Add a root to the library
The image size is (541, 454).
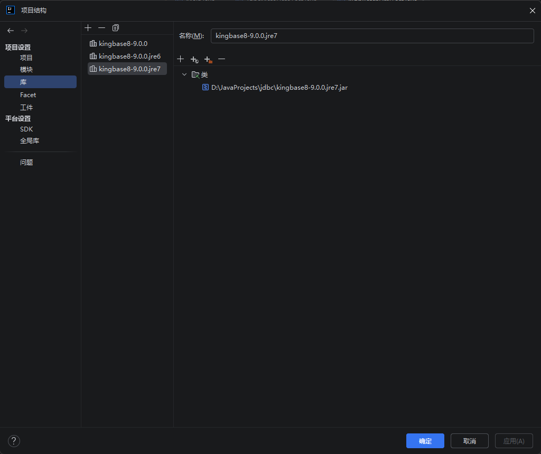(181, 59)
